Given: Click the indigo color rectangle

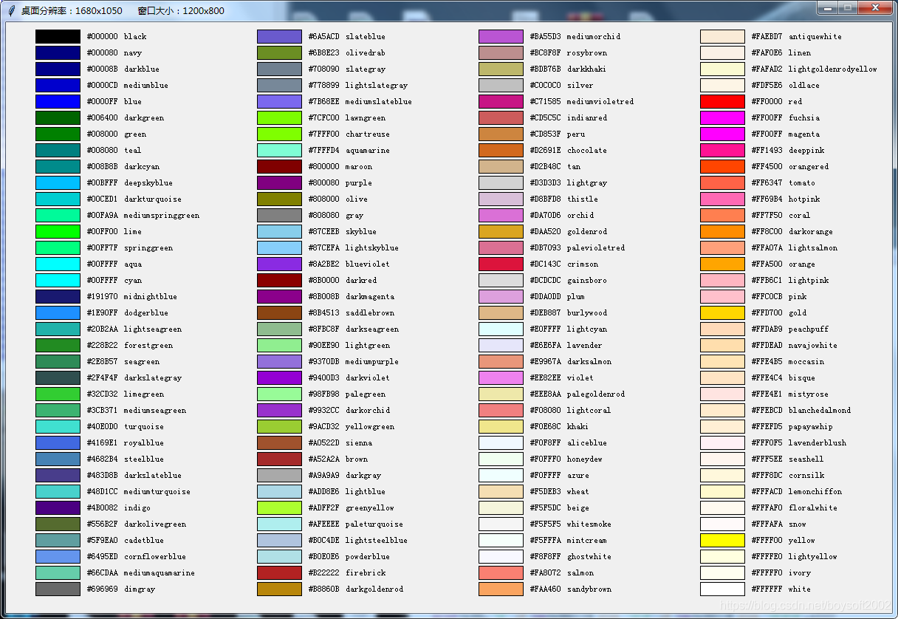Looking at the screenshot, I should (58, 508).
